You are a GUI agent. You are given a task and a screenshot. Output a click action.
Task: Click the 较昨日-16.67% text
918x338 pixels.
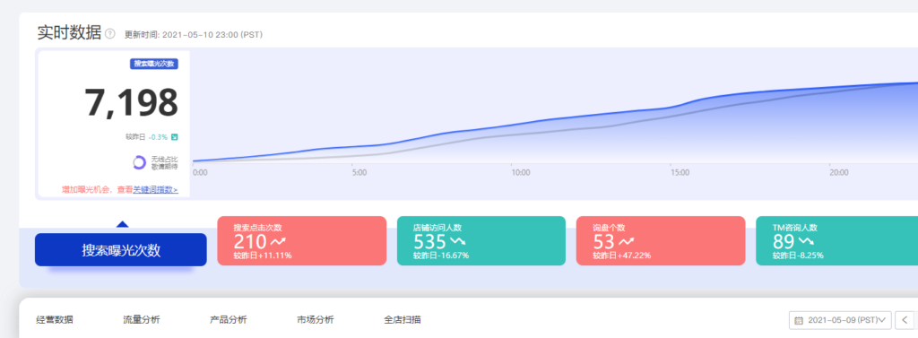pyautogui.click(x=441, y=256)
